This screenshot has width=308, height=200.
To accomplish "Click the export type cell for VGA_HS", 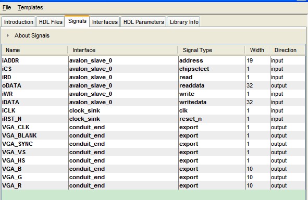I will [212, 160].
